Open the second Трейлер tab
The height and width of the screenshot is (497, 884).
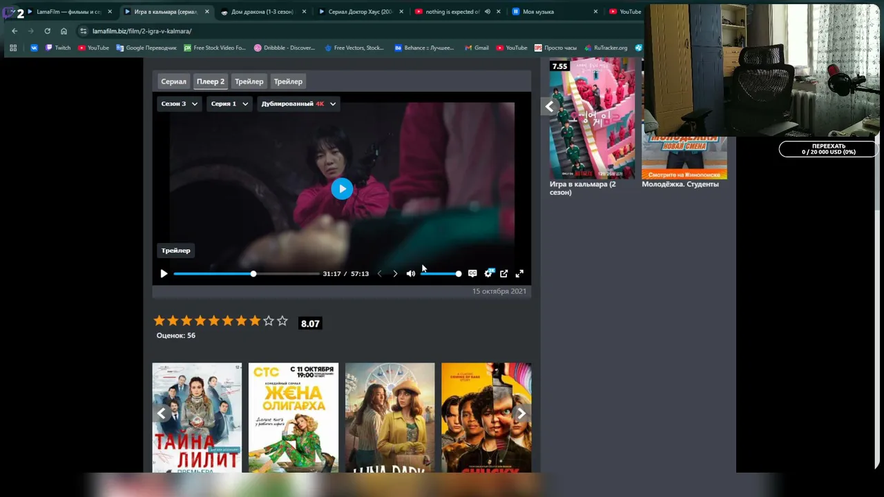click(x=288, y=81)
